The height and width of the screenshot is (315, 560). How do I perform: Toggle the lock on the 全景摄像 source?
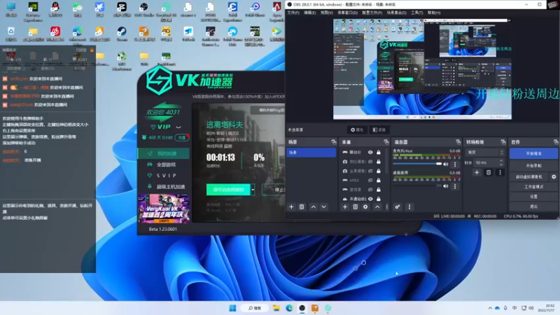pos(379,171)
